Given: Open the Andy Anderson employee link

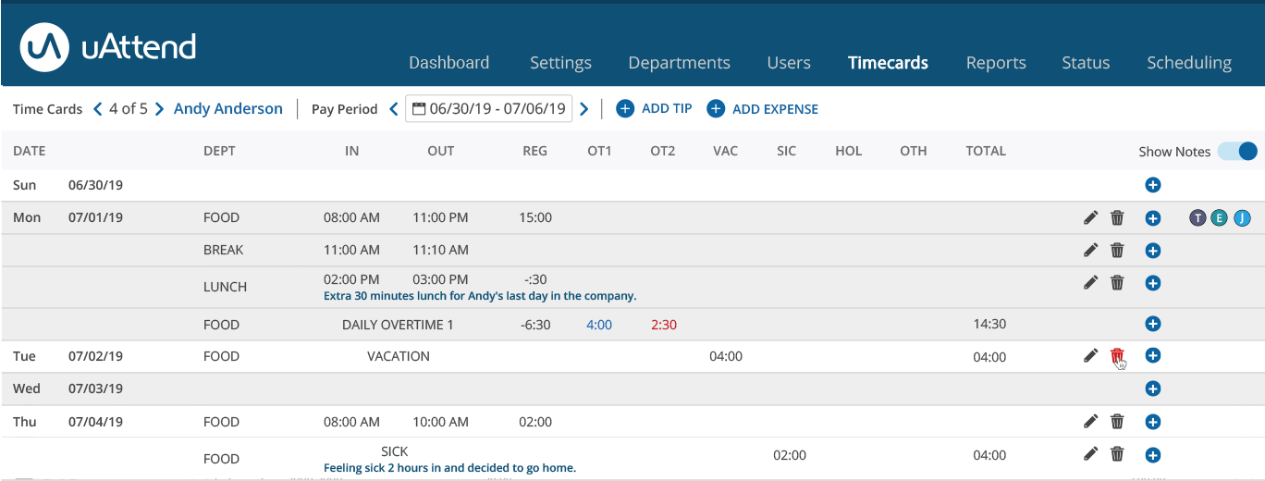Looking at the screenshot, I should pyautogui.click(x=228, y=109).
